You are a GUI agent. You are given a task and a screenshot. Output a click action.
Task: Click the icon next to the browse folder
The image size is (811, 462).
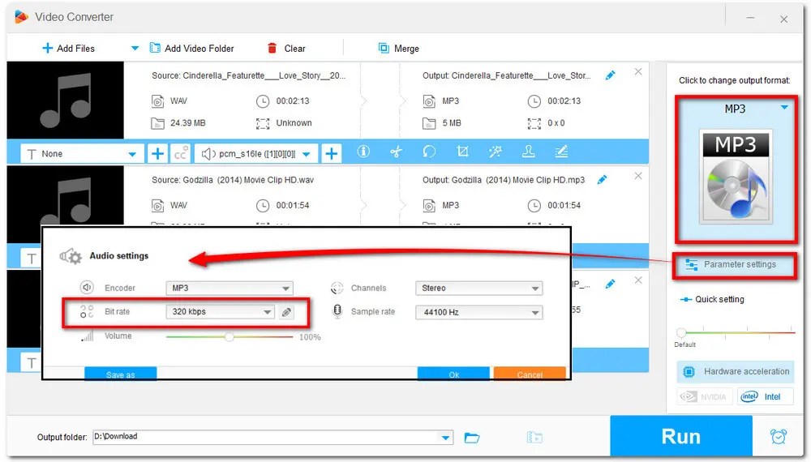[x=534, y=437]
